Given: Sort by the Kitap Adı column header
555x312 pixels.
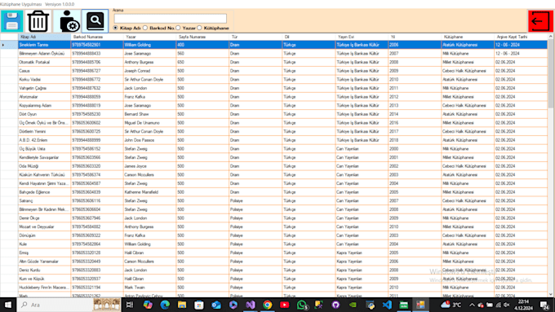Looking at the screenshot, I should pos(44,37).
